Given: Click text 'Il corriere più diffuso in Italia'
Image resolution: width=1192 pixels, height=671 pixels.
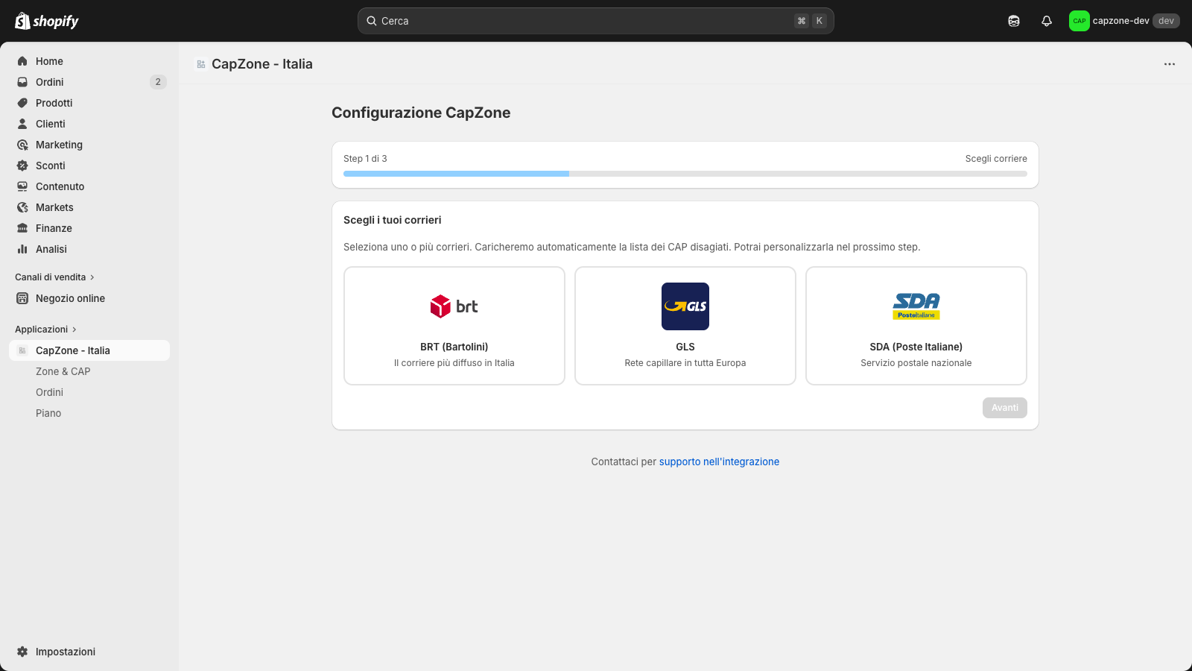Looking at the screenshot, I should click(x=454, y=363).
